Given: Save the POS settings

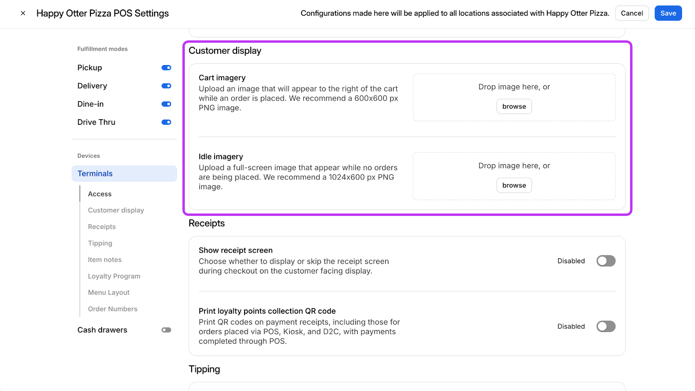Looking at the screenshot, I should [x=668, y=13].
